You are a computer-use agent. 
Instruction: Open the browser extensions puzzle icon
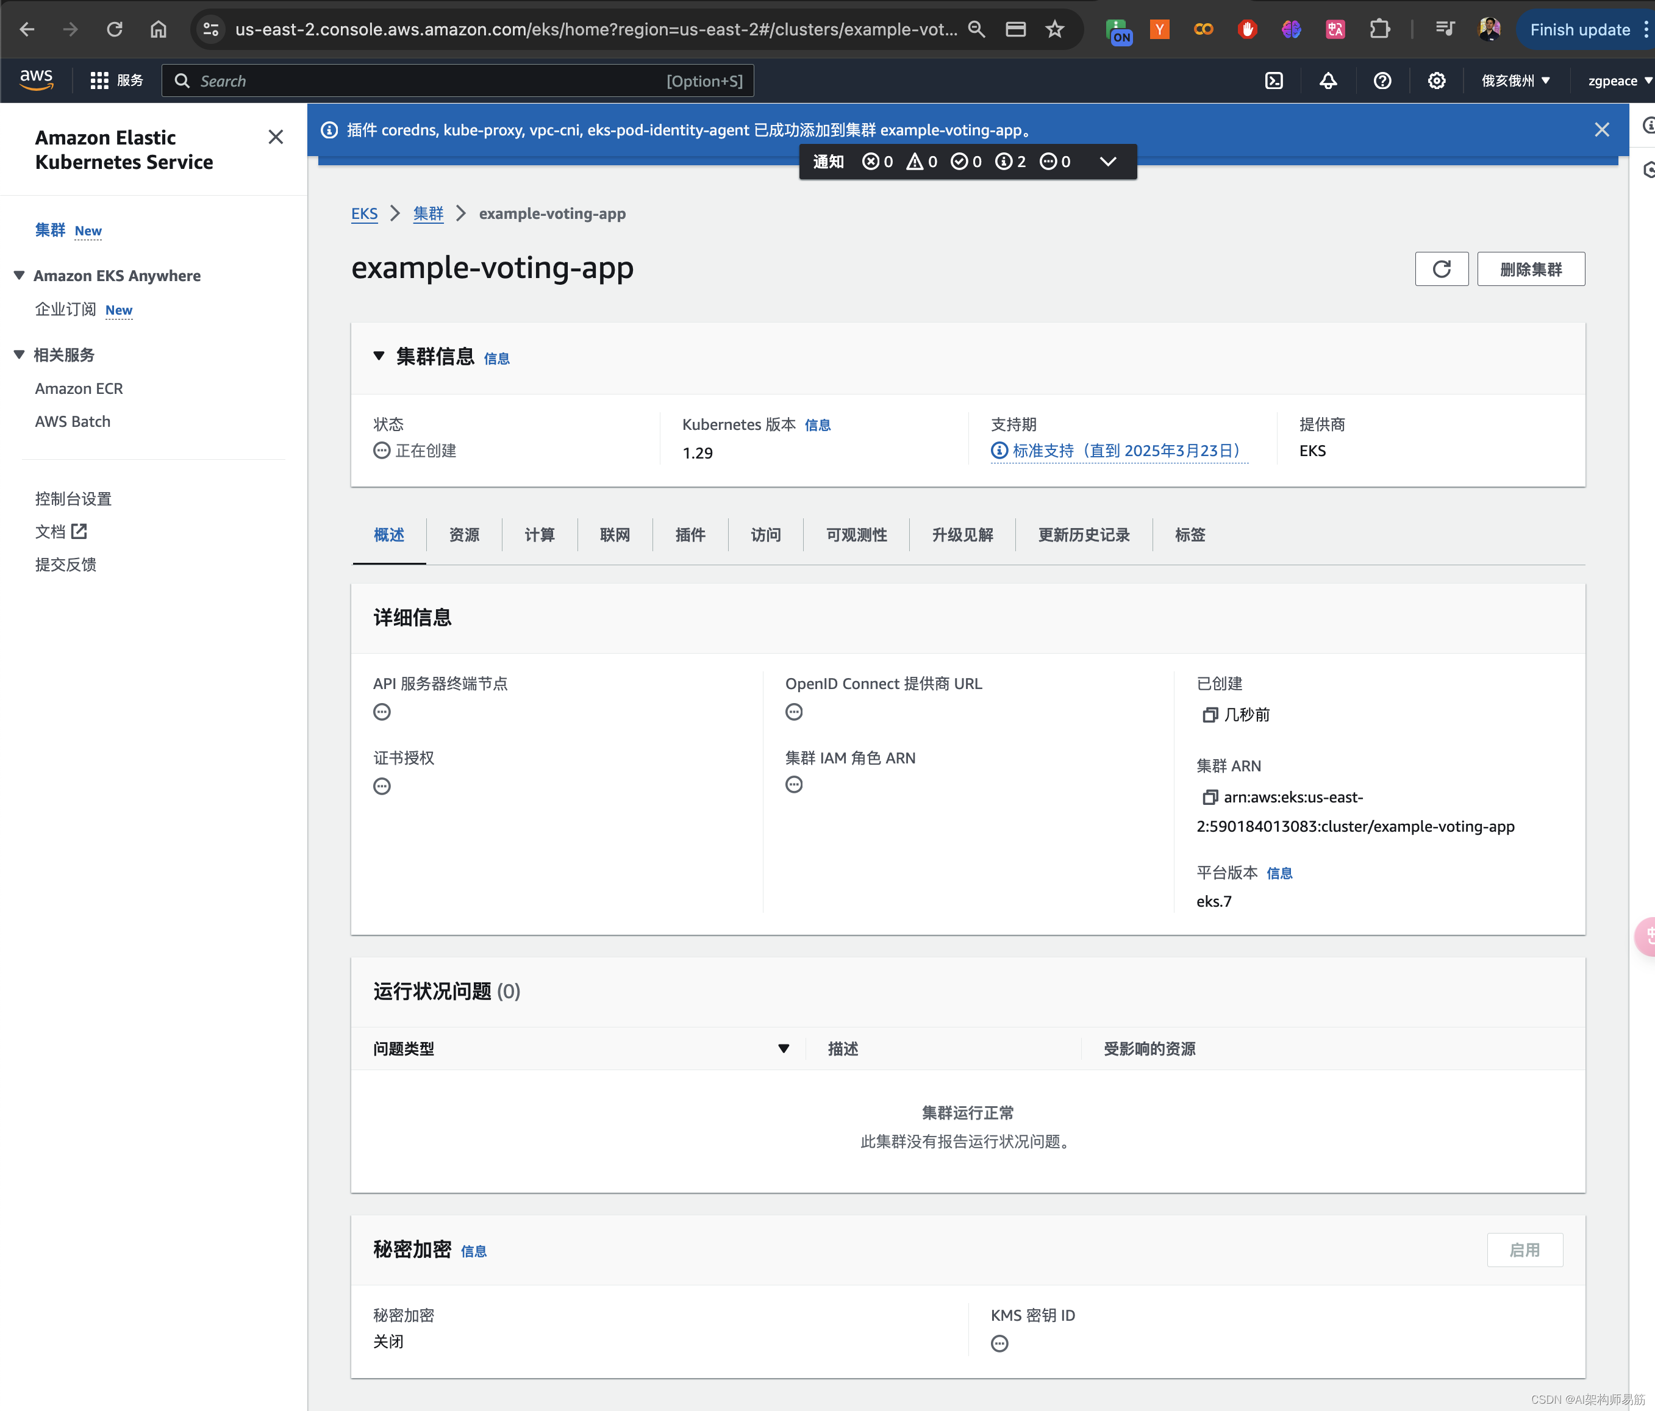pos(1379,29)
